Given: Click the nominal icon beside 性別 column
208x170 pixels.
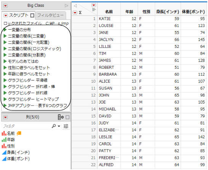Looking at the screenshot, I should point(4,146).
